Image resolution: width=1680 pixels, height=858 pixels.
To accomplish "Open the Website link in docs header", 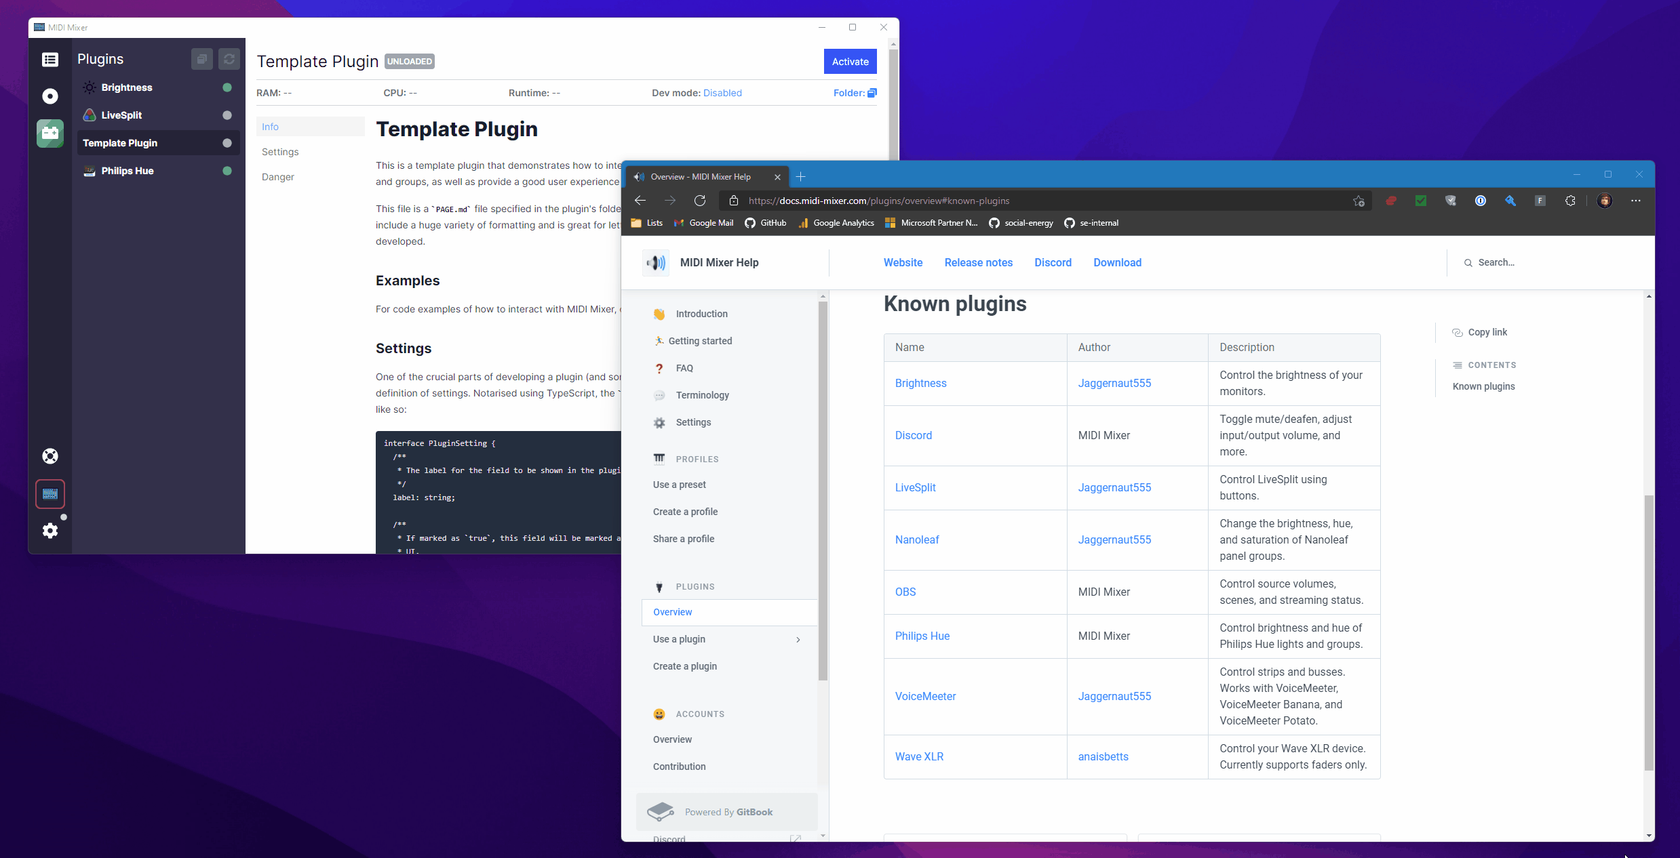I will click(x=903, y=262).
